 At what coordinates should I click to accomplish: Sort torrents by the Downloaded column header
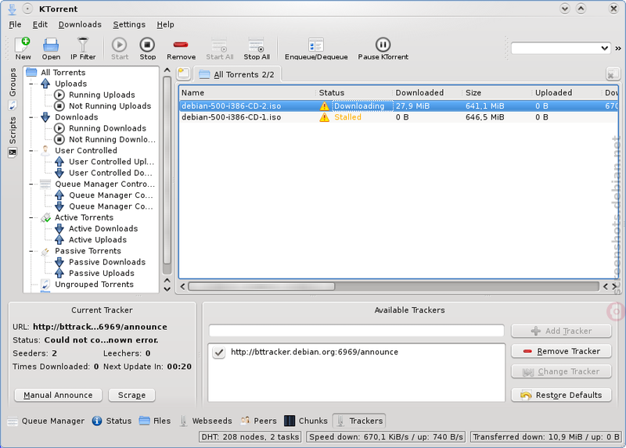tap(428, 93)
